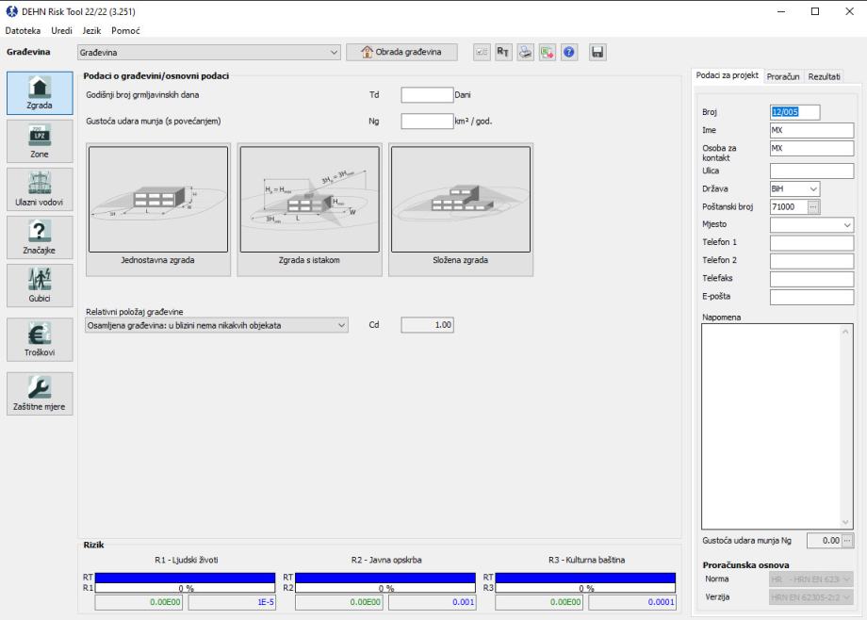
Task: Expand Relativni položaj građevine dropdown
Action: (x=217, y=325)
